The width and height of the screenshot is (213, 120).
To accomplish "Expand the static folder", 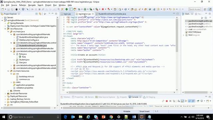I will 11,82.
